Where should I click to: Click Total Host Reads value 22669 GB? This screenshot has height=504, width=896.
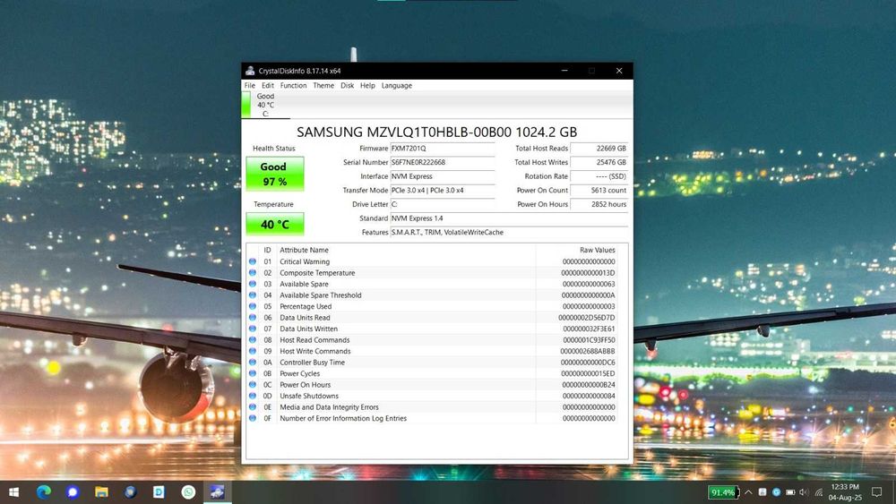click(x=599, y=149)
